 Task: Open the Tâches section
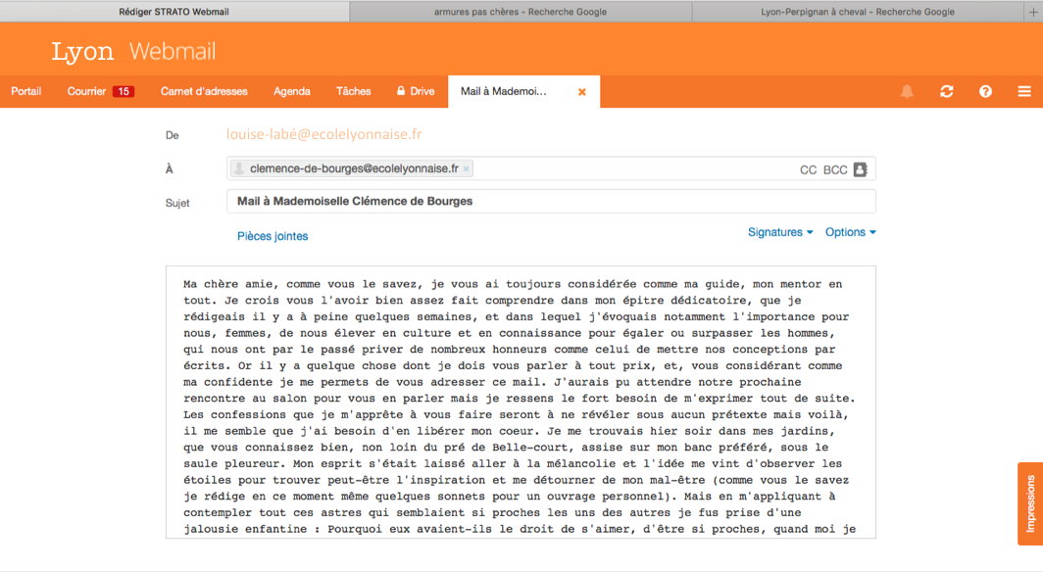353,92
